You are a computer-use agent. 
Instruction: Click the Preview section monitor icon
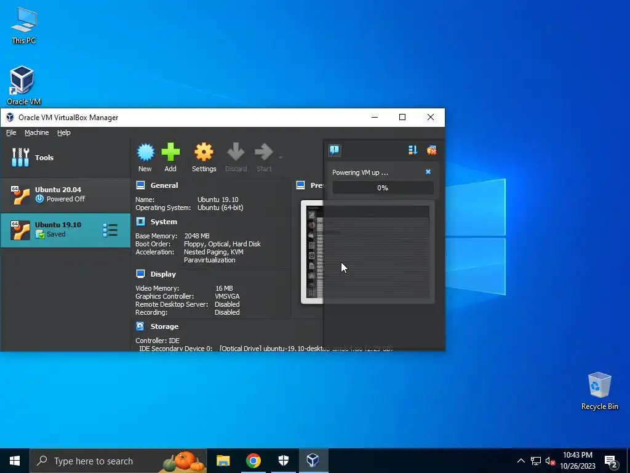[300, 185]
